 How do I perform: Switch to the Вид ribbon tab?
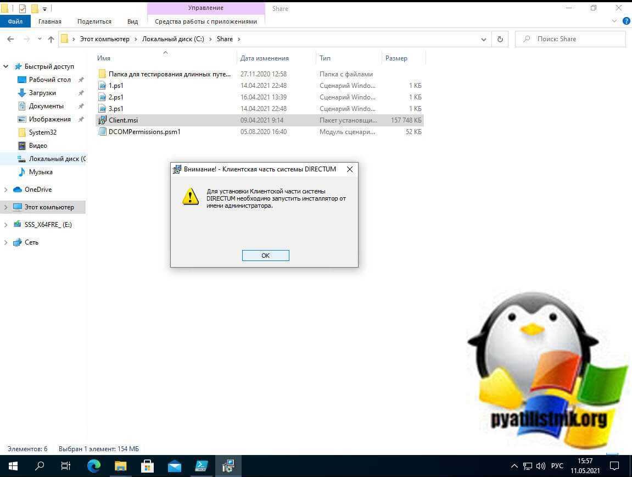[132, 21]
